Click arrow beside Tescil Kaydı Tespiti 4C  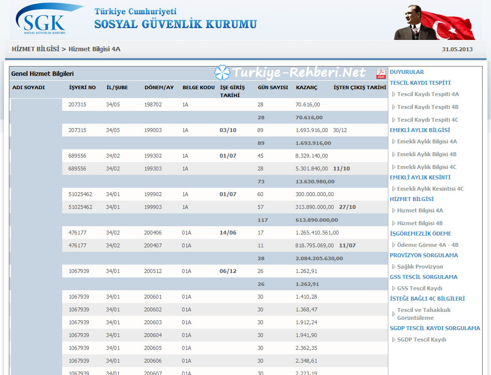click(393, 120)
